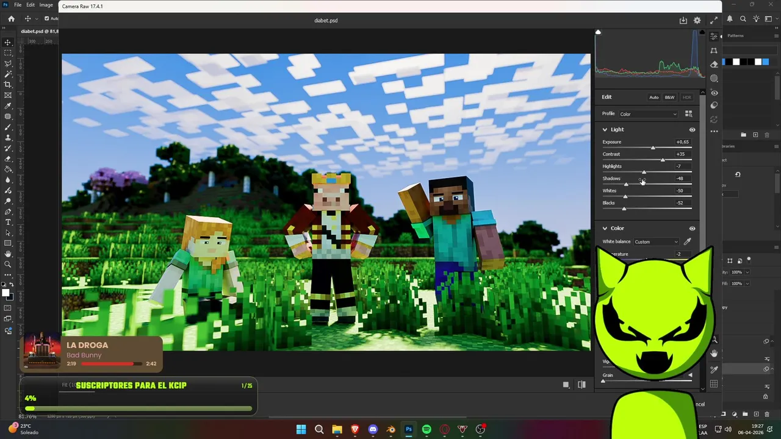Toggle grid overlay in Camera Raw

tap(714, 384)
